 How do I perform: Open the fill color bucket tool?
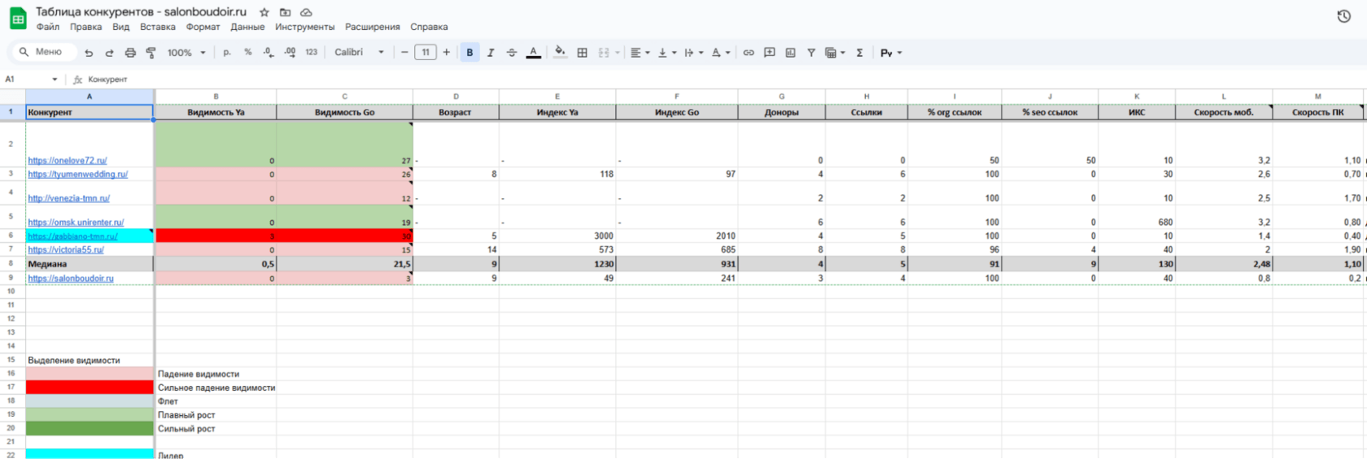coord(560,52)
